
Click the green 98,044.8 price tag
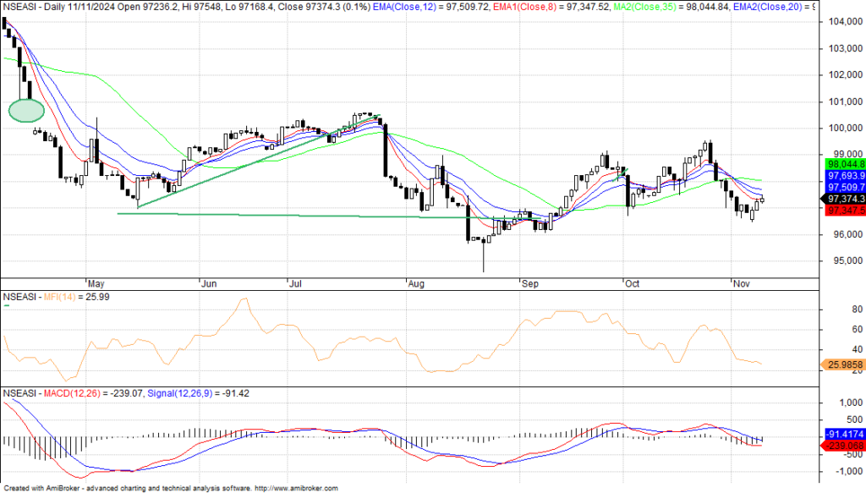pos(843,163)
